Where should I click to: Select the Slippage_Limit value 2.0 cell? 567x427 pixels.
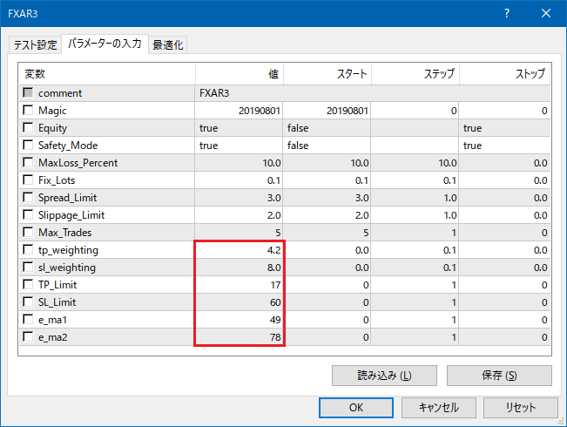tap(239, 215)
